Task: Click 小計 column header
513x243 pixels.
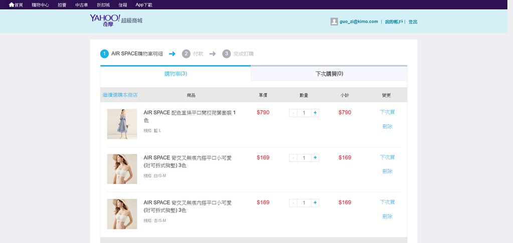Action: coord(345,95)
